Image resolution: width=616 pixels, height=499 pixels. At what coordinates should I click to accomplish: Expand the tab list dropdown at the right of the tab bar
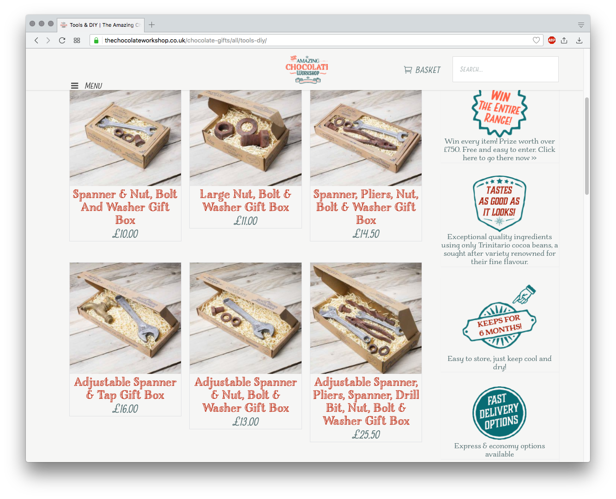tap(581, 25)
